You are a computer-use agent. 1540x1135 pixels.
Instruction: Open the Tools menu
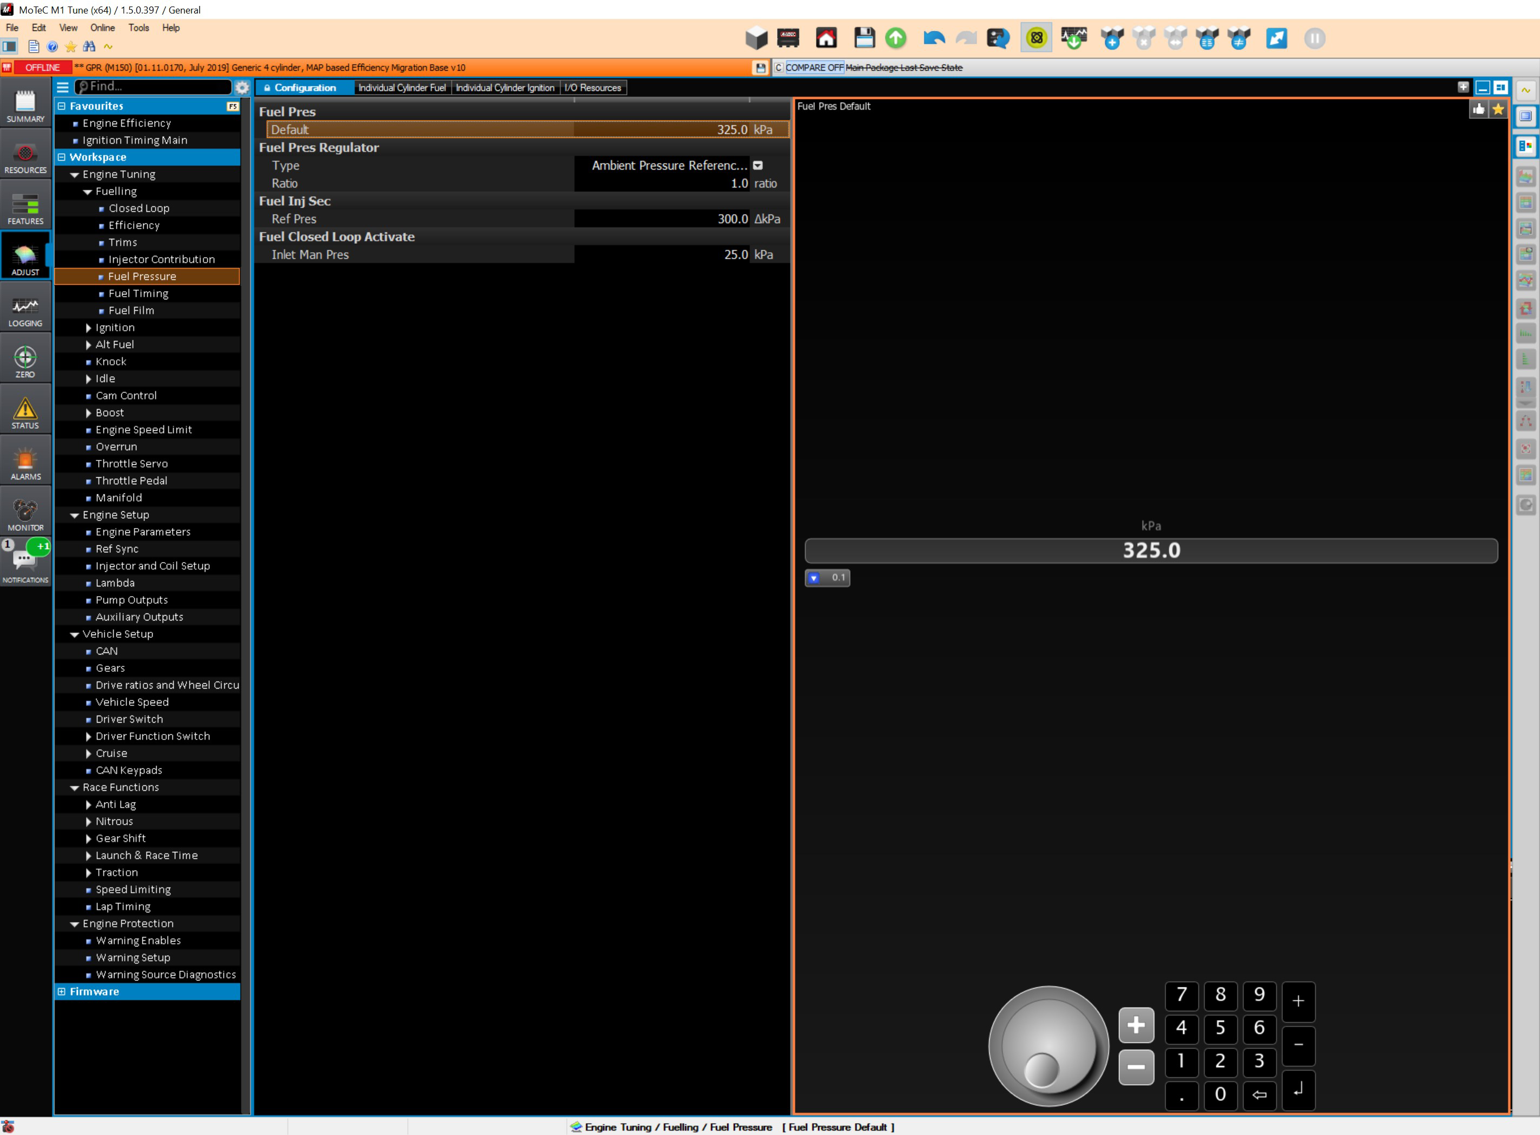[138, 28]
